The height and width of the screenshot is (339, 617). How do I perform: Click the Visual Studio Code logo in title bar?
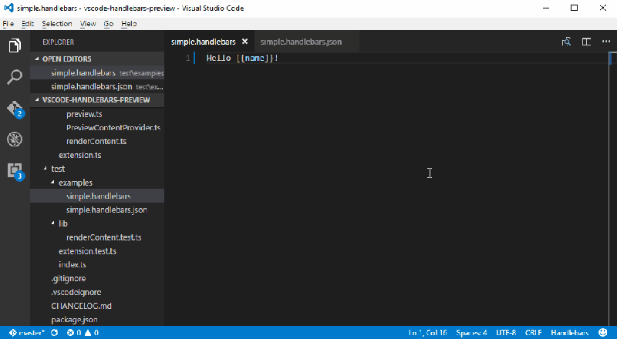click(8, 8)
